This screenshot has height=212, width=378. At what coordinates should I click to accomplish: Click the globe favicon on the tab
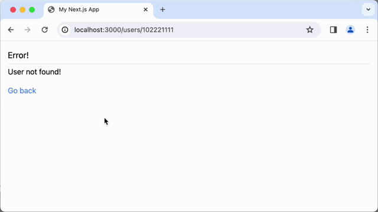pyautogui.click(x=51, y=9)
